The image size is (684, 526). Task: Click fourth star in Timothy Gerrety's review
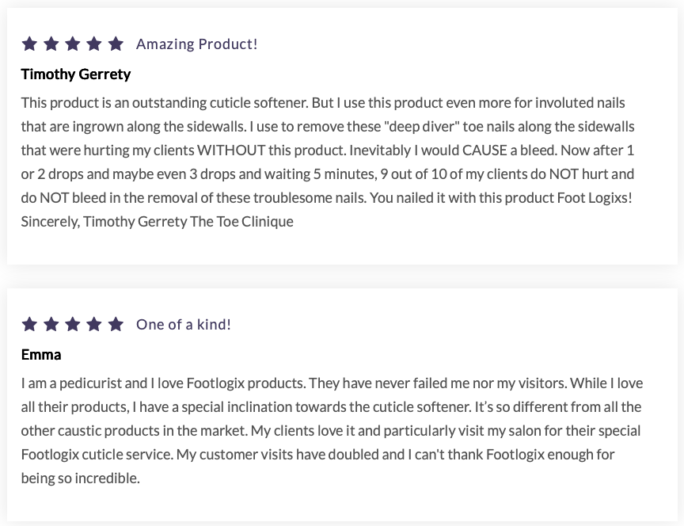(x=93, y=44)
